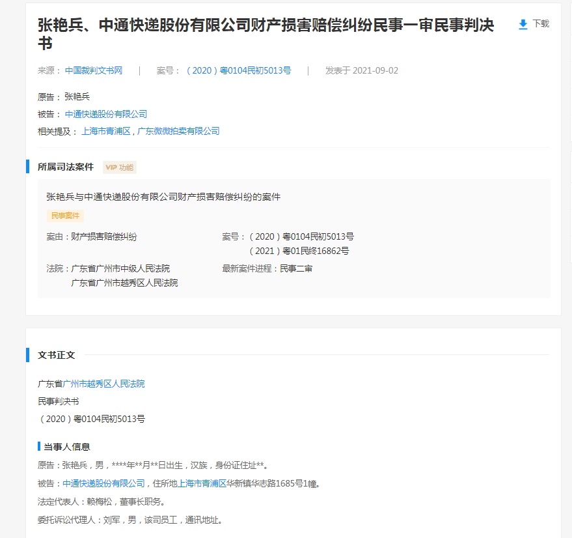Open 中通快递股份有限公司 link in party information

click(103, 483)
